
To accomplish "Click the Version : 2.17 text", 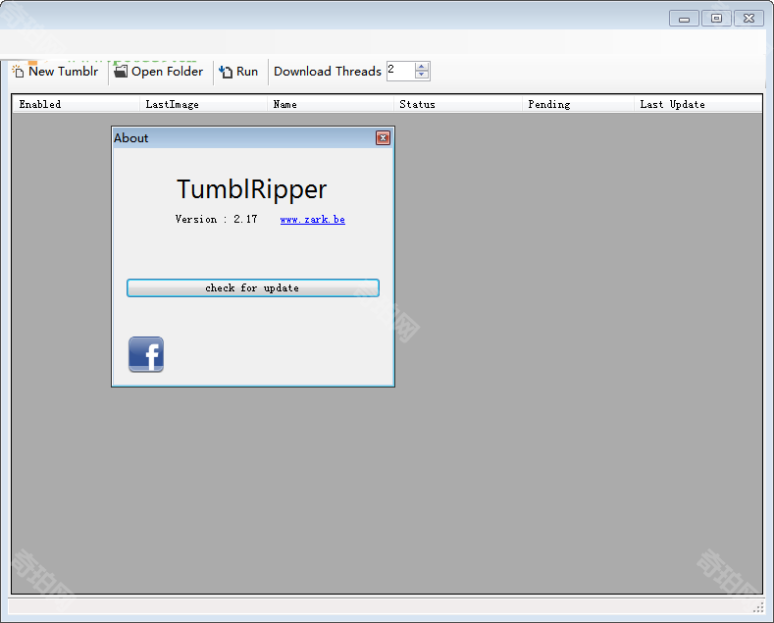I will click(216, 219).
